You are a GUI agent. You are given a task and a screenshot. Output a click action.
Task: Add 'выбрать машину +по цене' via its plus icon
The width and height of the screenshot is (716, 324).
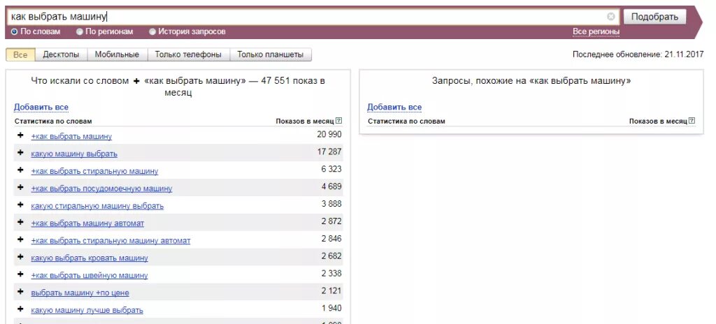[20, 292]
